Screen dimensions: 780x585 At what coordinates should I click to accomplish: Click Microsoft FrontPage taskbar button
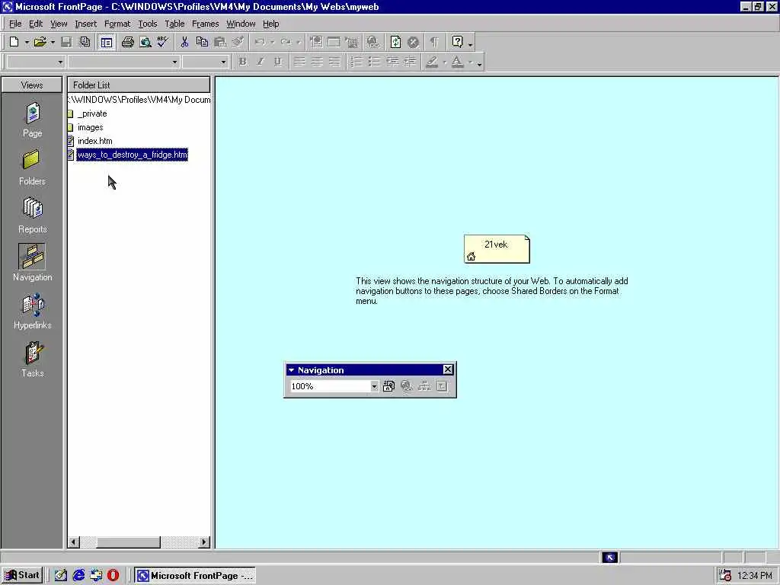(x=195, y=576)
